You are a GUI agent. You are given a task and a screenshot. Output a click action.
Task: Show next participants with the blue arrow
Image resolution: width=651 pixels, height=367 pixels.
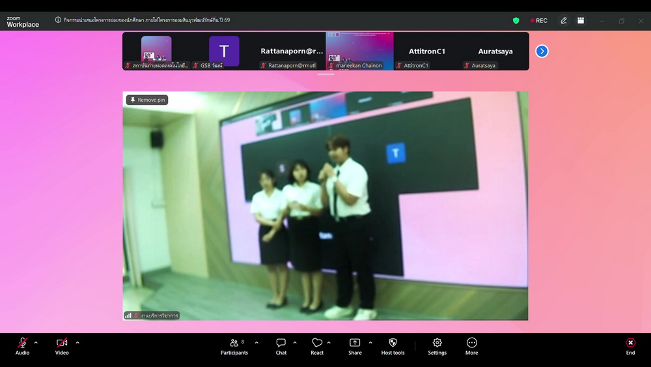coord(542,51)
